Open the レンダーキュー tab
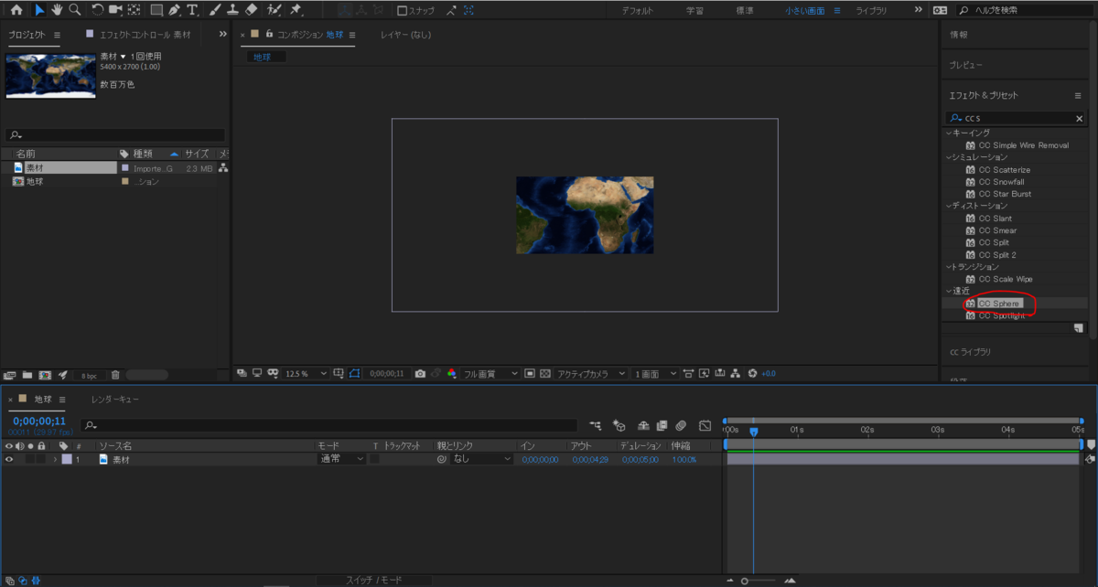This screenshot has width=1098, height=587. pos(115,400)
